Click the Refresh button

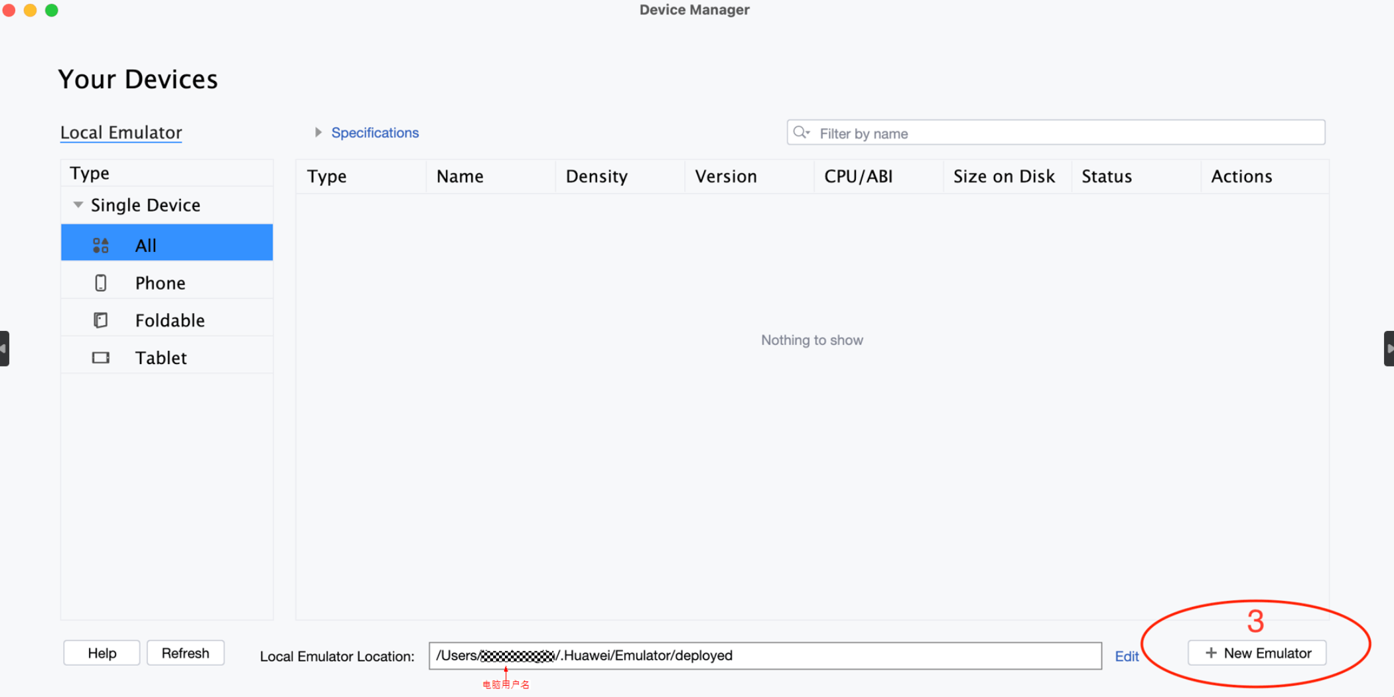(x=185, y=653)
